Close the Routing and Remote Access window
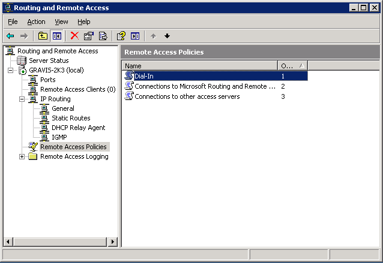383x263 pixels. [x=375, y=8]
